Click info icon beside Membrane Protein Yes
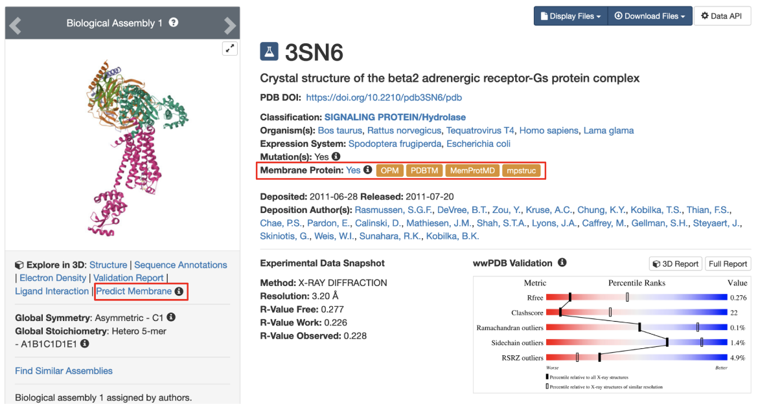The image size is (758, 411). pyautogui.click(x=367, y=170)
